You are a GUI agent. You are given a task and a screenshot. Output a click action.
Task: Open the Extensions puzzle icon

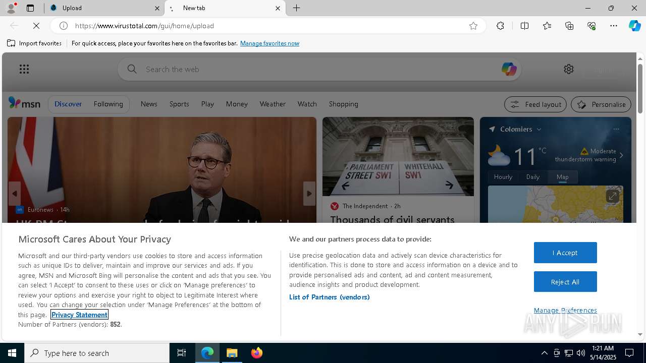500,26
